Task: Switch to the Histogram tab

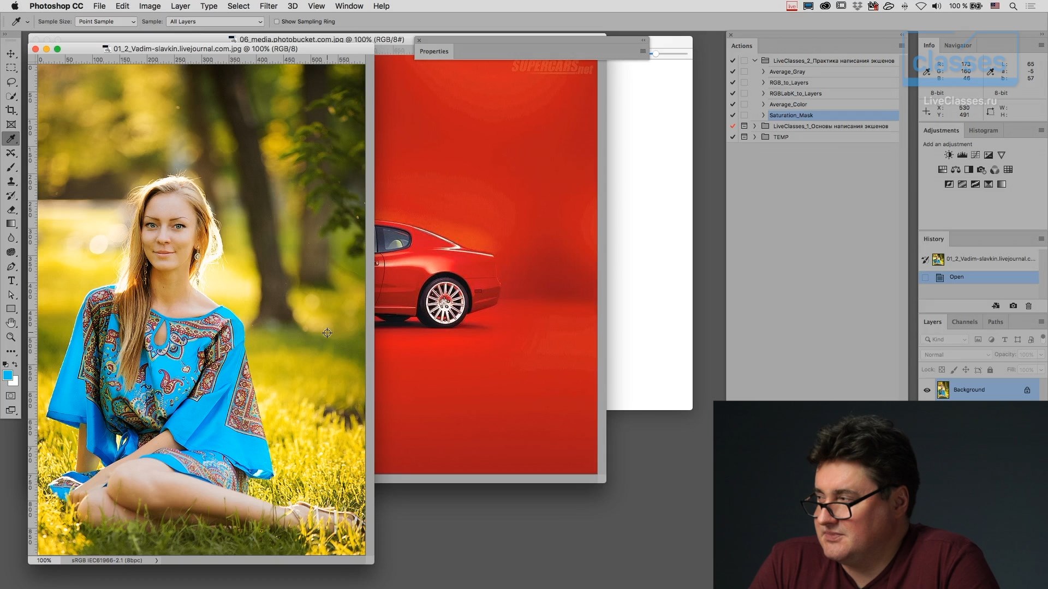Action: [983, 130]
